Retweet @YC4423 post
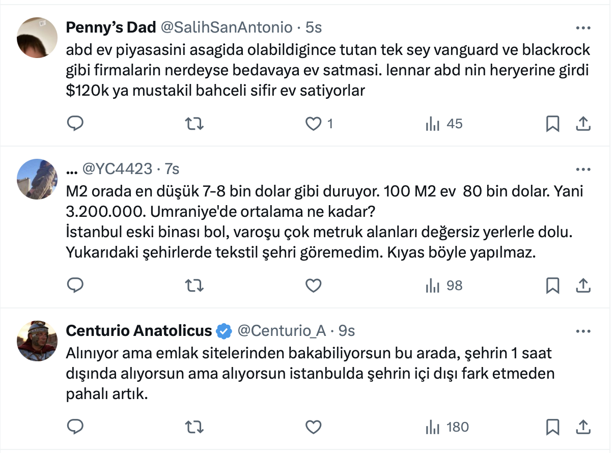 [x=192, y=286]
